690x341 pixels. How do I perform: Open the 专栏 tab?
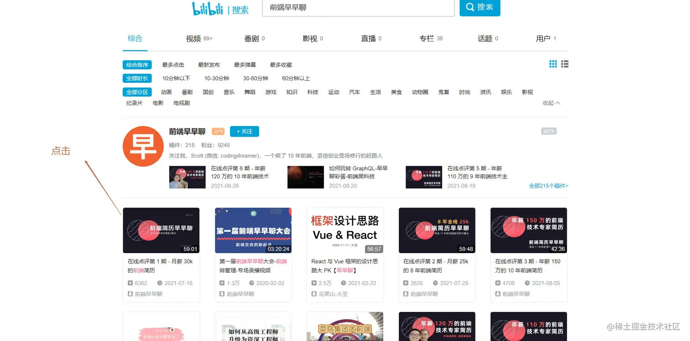(431, 39)
